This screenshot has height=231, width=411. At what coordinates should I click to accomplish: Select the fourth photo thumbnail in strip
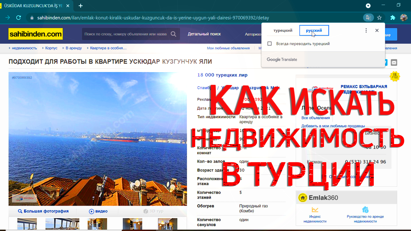tap(133, 224)
